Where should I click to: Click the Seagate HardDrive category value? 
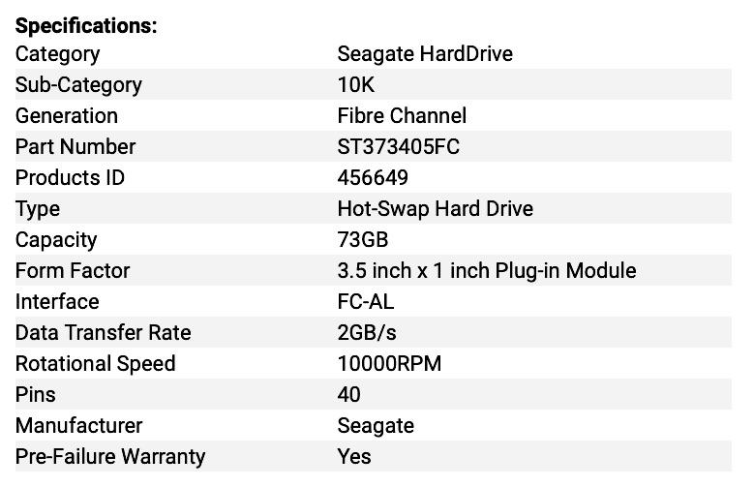425,53
